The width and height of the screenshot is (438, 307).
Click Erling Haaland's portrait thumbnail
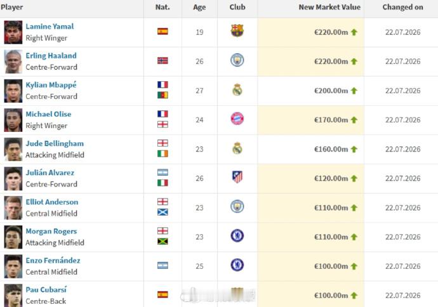click(13, 62)
